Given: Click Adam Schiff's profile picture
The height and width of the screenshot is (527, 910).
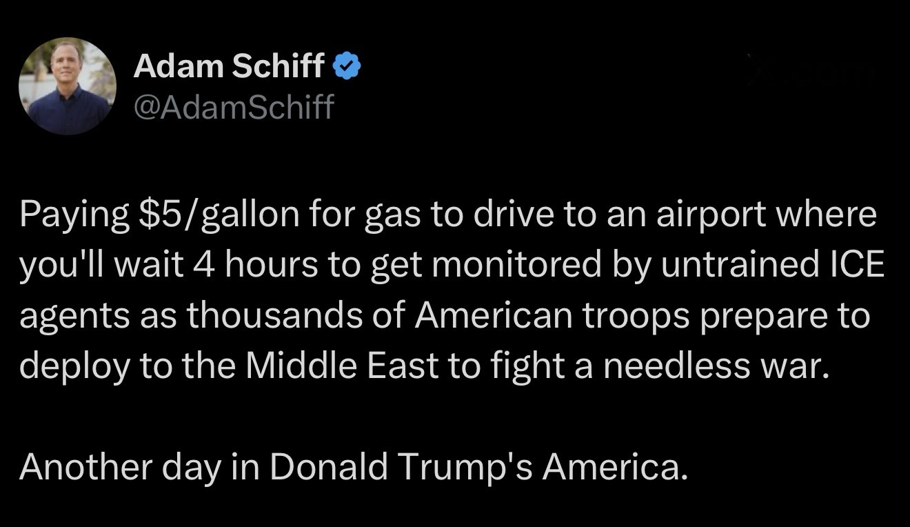Looking at the screenshot, I should click(67, 86).
